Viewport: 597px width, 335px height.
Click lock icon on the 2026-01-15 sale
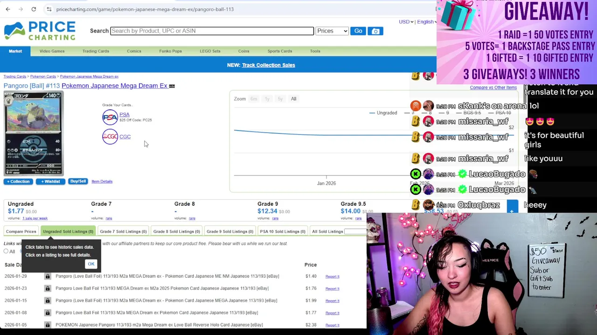point(48,301)
